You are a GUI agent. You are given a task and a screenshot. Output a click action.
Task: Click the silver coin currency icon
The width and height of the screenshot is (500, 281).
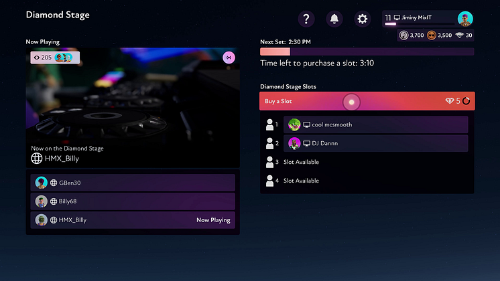pyautogui.click(x=404, y=35)
